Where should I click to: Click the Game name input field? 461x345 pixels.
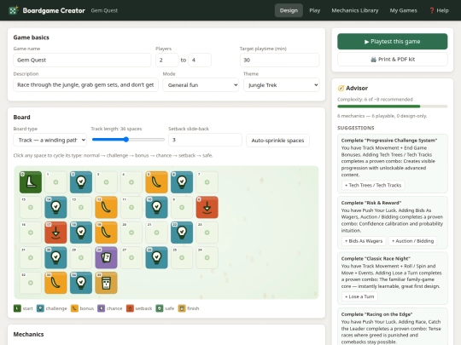pos(82,60)
